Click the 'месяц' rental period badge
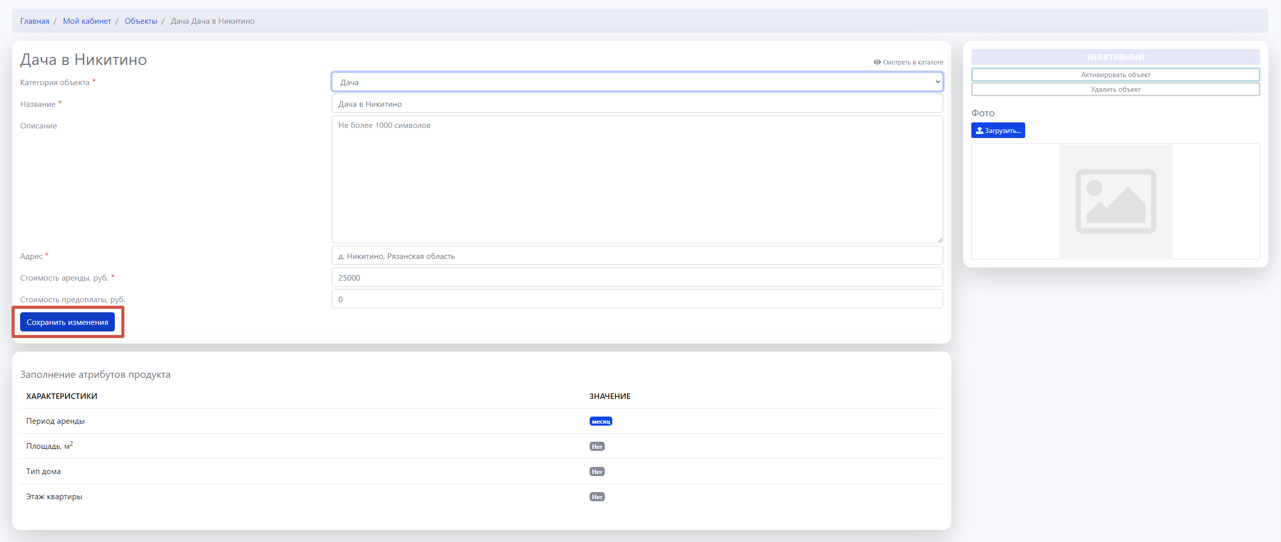Viewport: 1281px width, 542px height. (x=600, y=422)
